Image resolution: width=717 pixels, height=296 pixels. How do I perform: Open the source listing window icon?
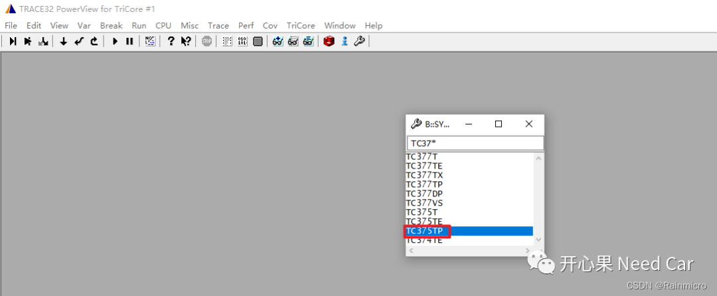[x=227, y=42]
